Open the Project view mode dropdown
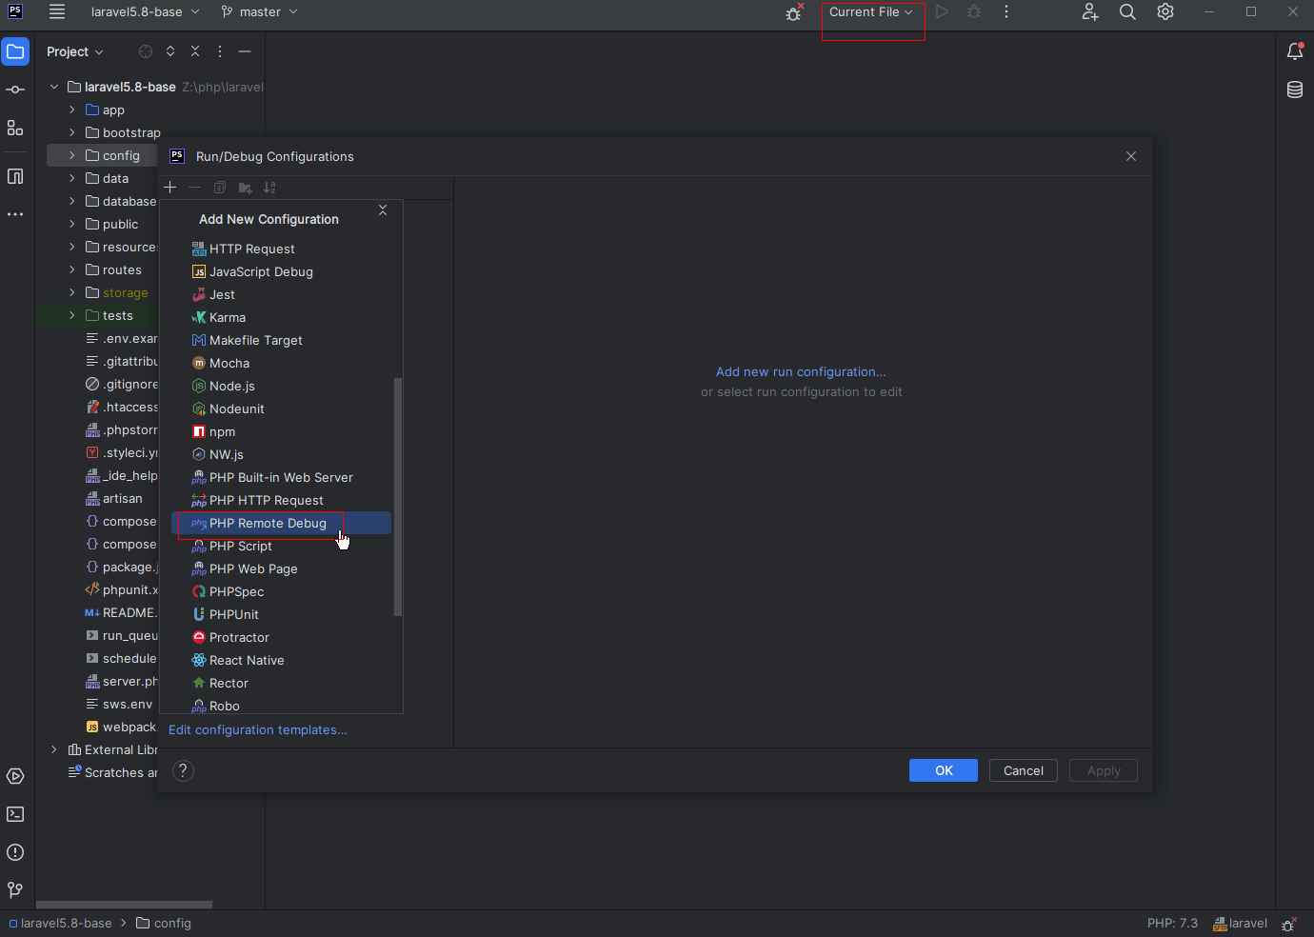1314x937 pixels. point(75,51)
